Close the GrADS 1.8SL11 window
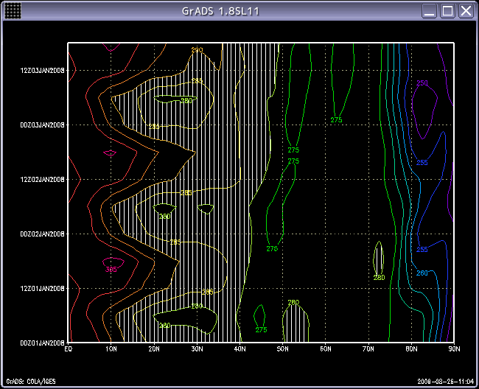This screenshot has width=479, height=389. (x=465, y=11)
